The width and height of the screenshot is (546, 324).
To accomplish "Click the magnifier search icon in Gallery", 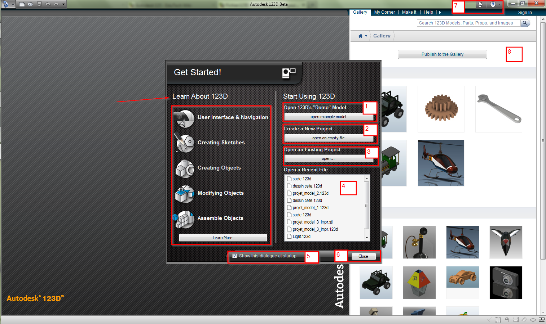I will (525, 23).
